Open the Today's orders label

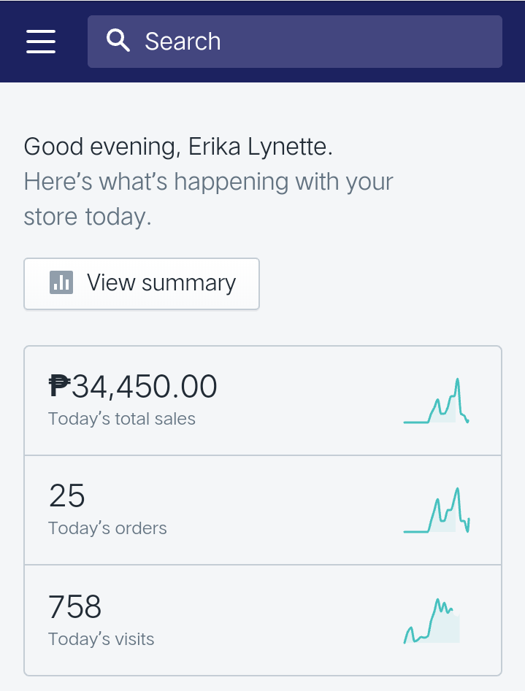pyautogui.click(x=107, y=528)
